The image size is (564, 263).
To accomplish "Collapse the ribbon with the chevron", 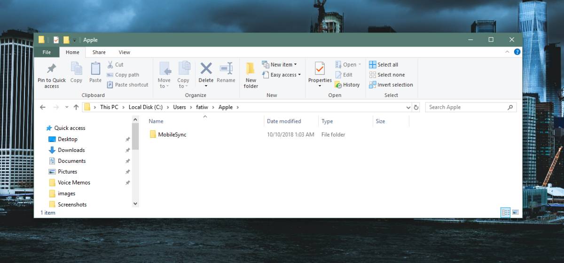I will point(507,52).
